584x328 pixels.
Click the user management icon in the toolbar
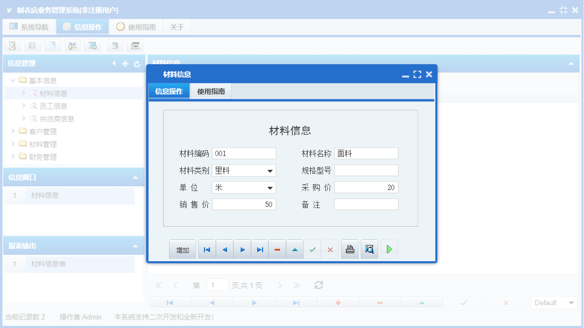73,46
